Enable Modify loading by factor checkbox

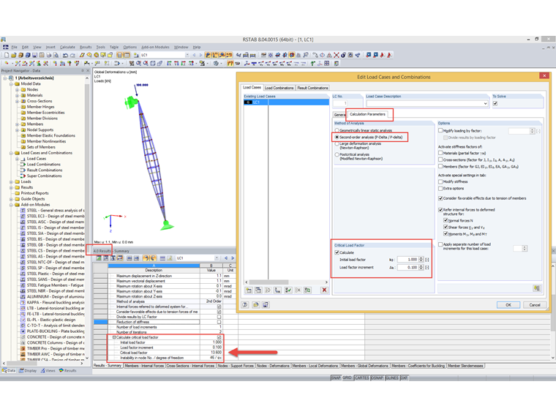(x=440, y=130)
